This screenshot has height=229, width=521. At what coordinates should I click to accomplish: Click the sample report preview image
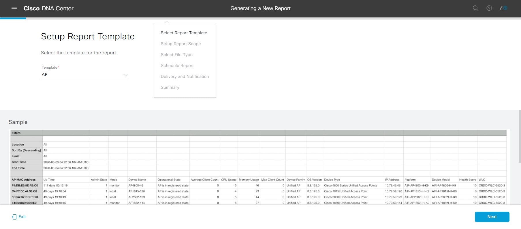point(259,167)
